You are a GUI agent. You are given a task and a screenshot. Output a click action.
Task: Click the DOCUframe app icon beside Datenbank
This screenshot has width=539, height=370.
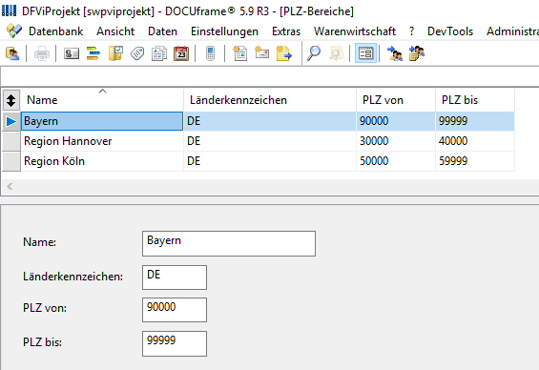(x=14, y=31)
